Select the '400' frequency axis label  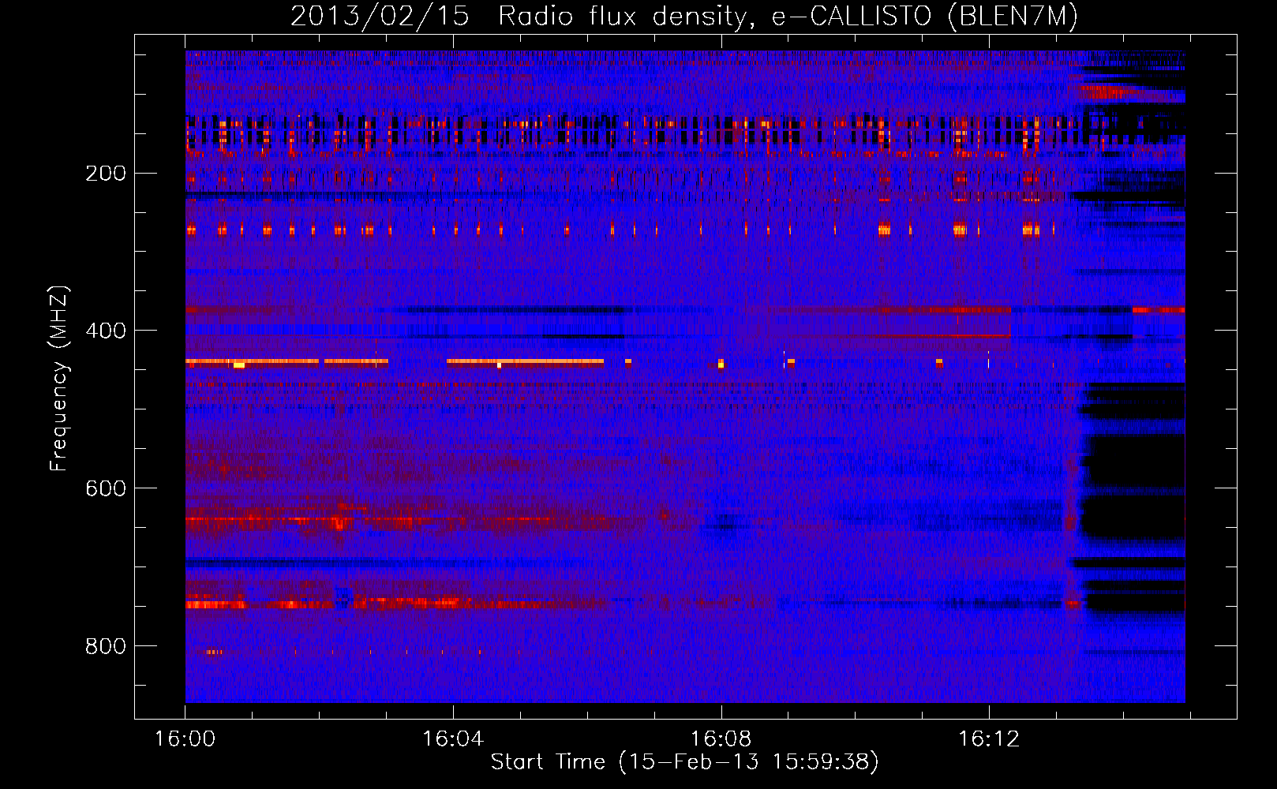tap(105, 331)
